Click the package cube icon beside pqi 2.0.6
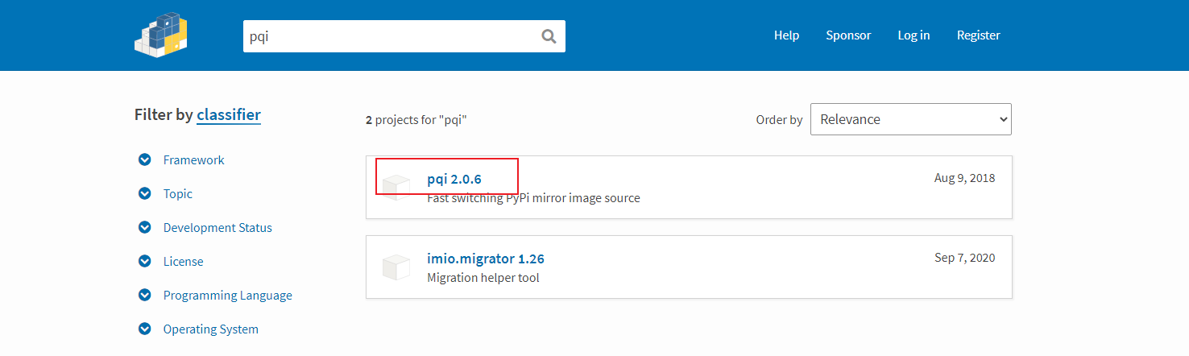The width and height of the screenshot is (1189, 356). coord(396,188)
